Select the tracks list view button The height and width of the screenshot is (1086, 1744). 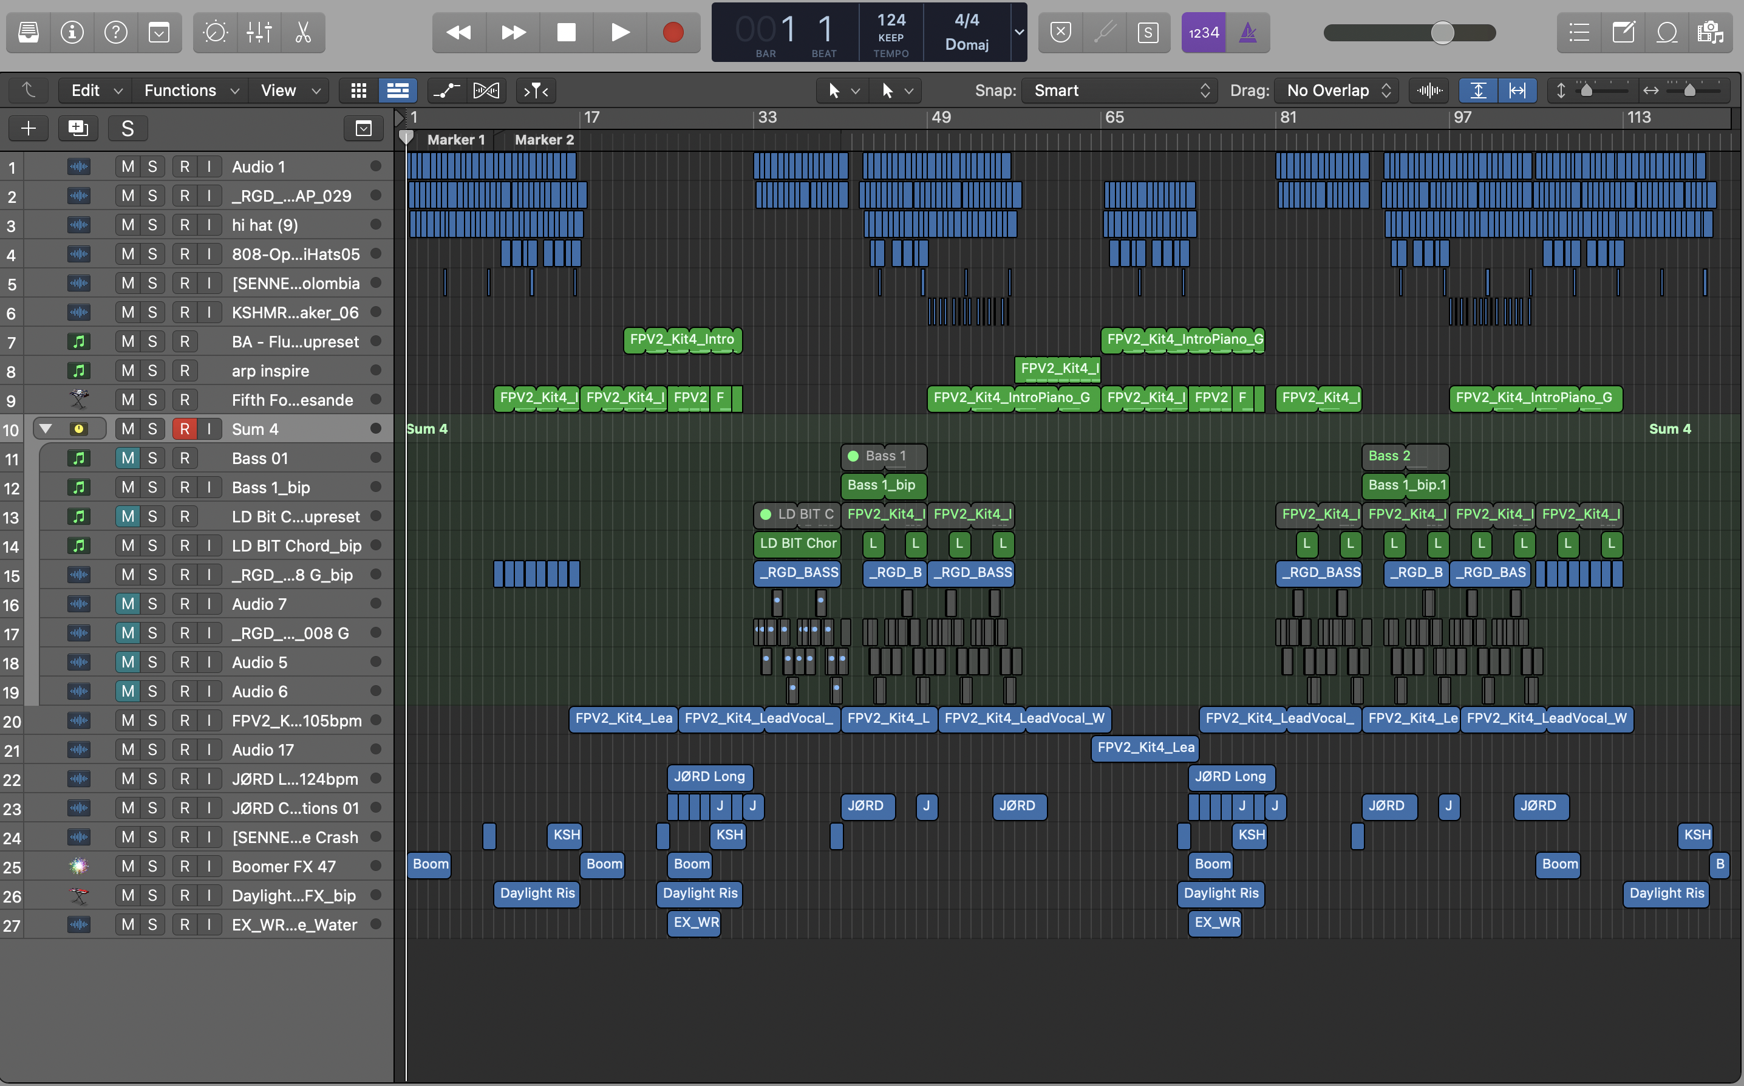coord(397,90)
